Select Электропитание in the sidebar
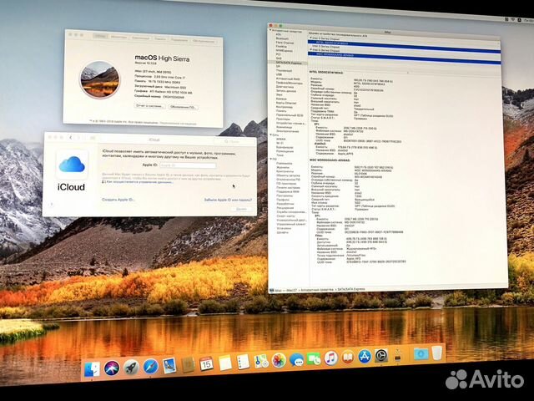This screenshot has width=534, height=401. pos(287,131)
